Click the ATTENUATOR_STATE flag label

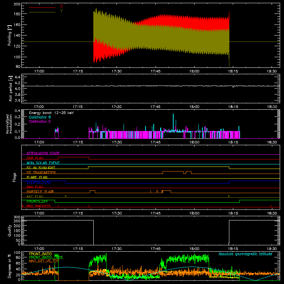[43, 153]
